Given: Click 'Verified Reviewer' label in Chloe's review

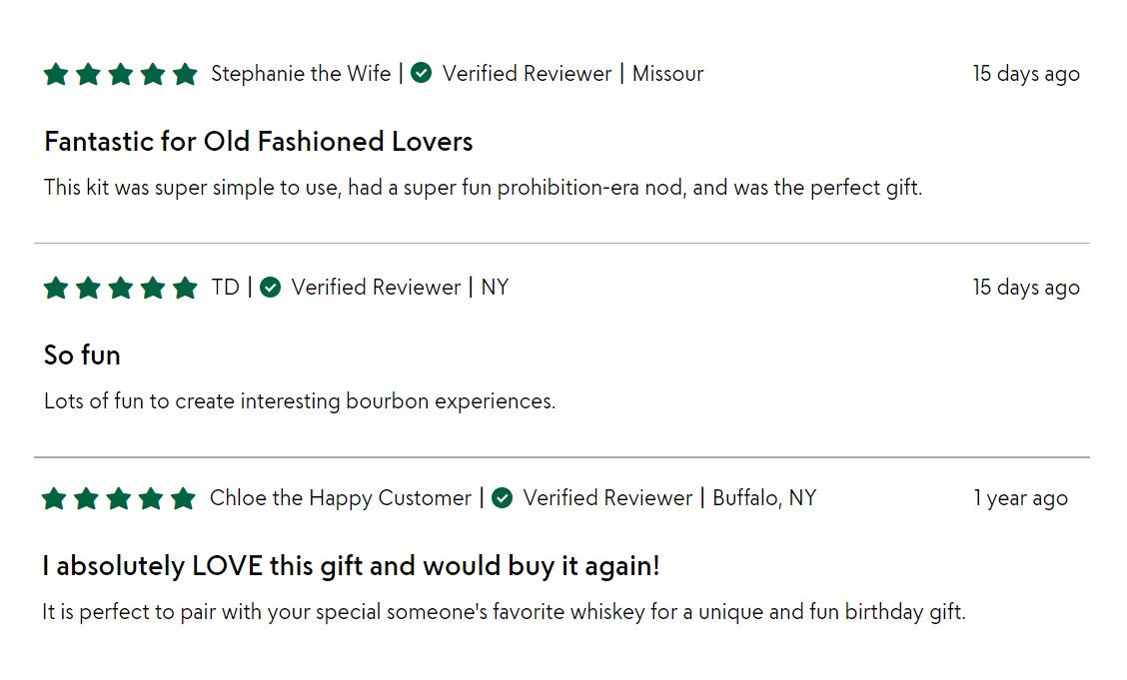Looking at the screenshot, I should tap(607, 497).
